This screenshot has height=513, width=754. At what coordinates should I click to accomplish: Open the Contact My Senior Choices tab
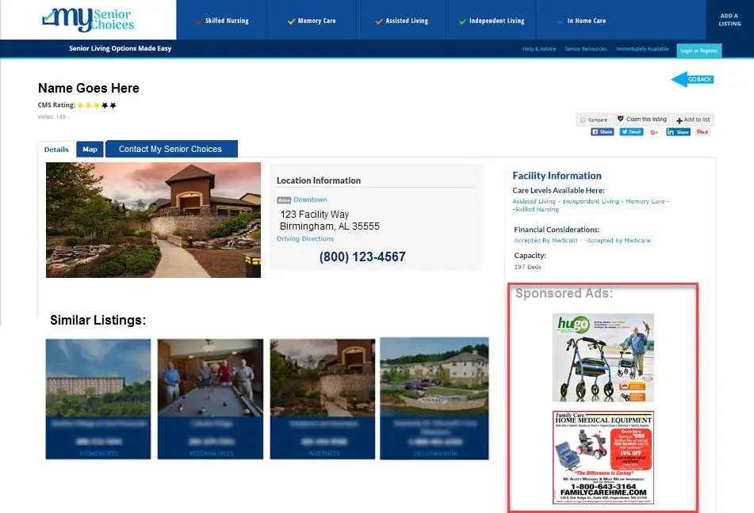click(x=171, y=149)
